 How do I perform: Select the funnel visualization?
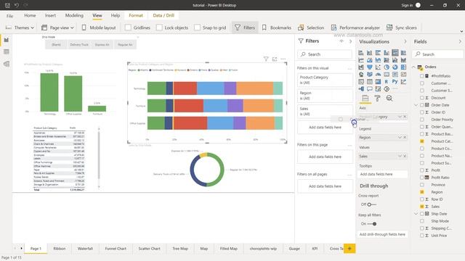tap(370, 67)
